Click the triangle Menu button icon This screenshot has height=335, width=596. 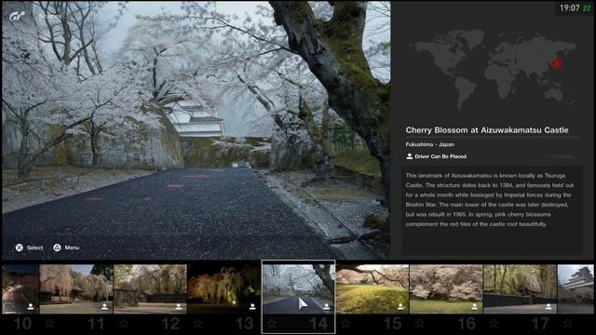tap(57, 248)
